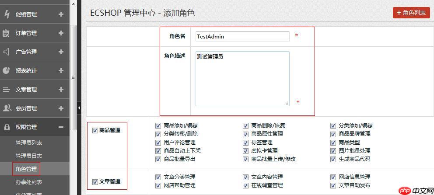Click the ECSHOP 管理中心 page title

click(x=123, y=13)
